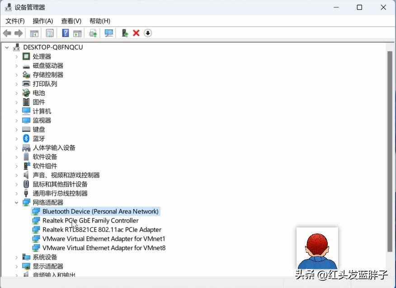Open the 文件 menu
396x288 pixels.
pos(15,21)
